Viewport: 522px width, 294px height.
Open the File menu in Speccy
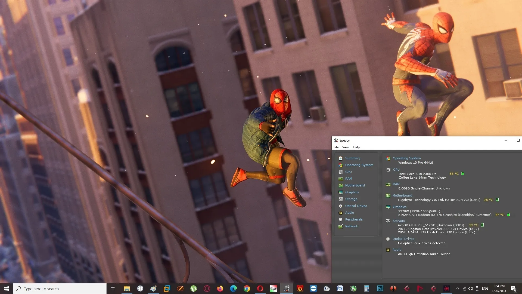(336, 147)
